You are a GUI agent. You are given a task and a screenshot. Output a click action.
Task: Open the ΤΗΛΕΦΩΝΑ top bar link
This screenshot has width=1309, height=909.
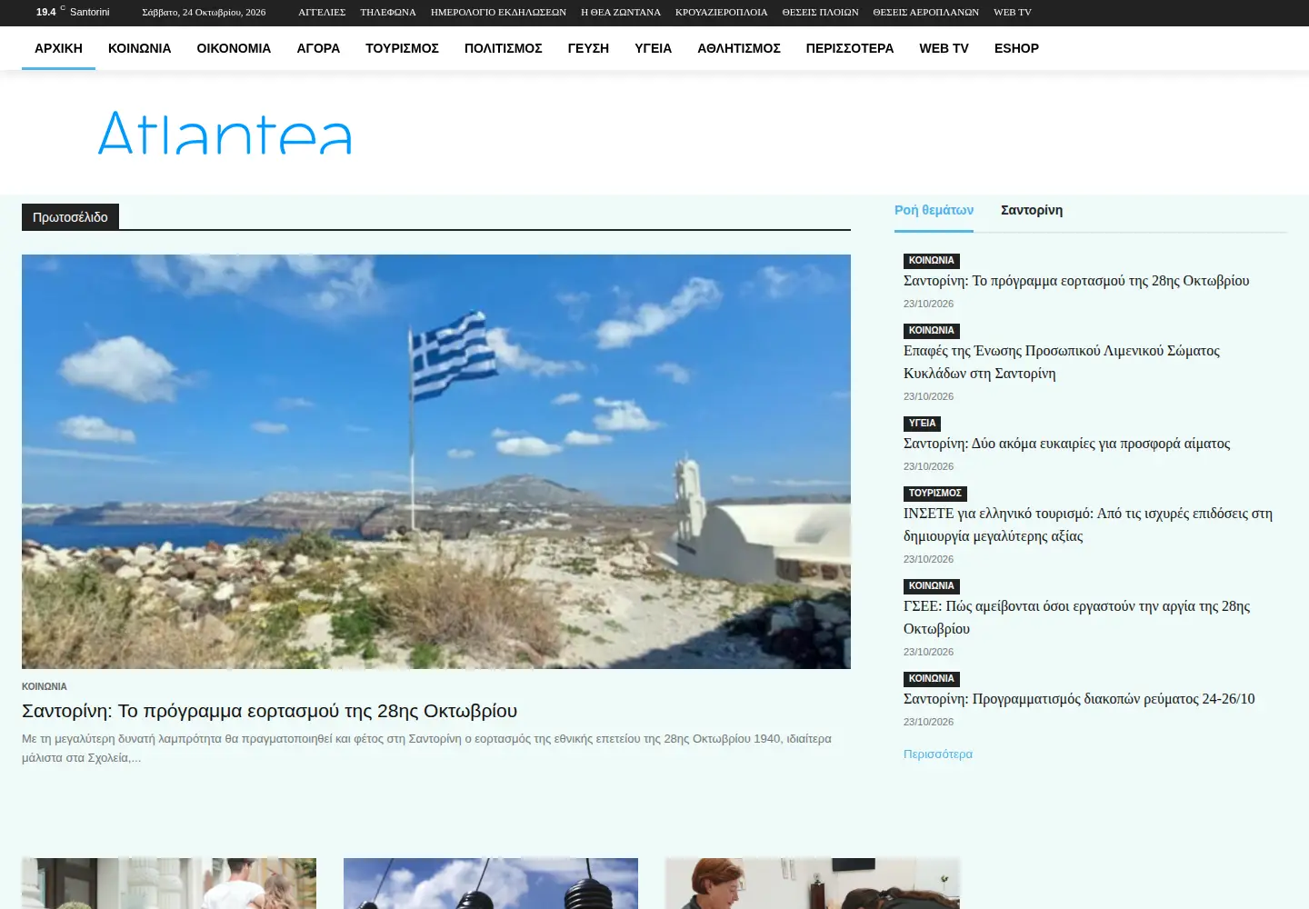coord(388,12)
